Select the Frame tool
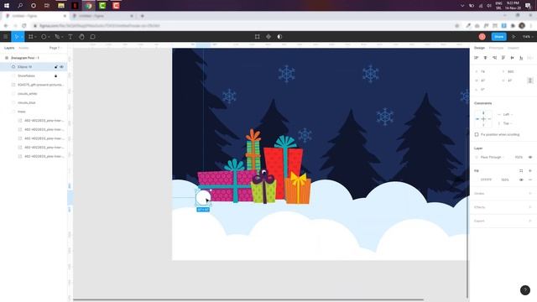 click(30, 37)
